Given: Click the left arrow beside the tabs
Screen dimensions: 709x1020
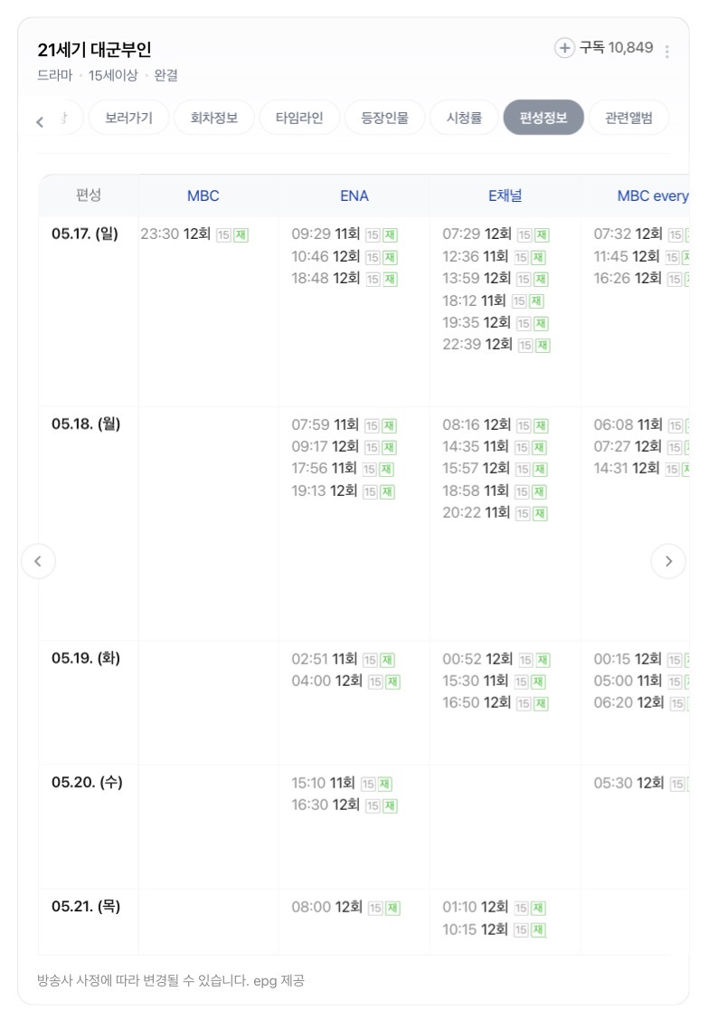Looking at the screenshot, I should click(x=40, y=121).
